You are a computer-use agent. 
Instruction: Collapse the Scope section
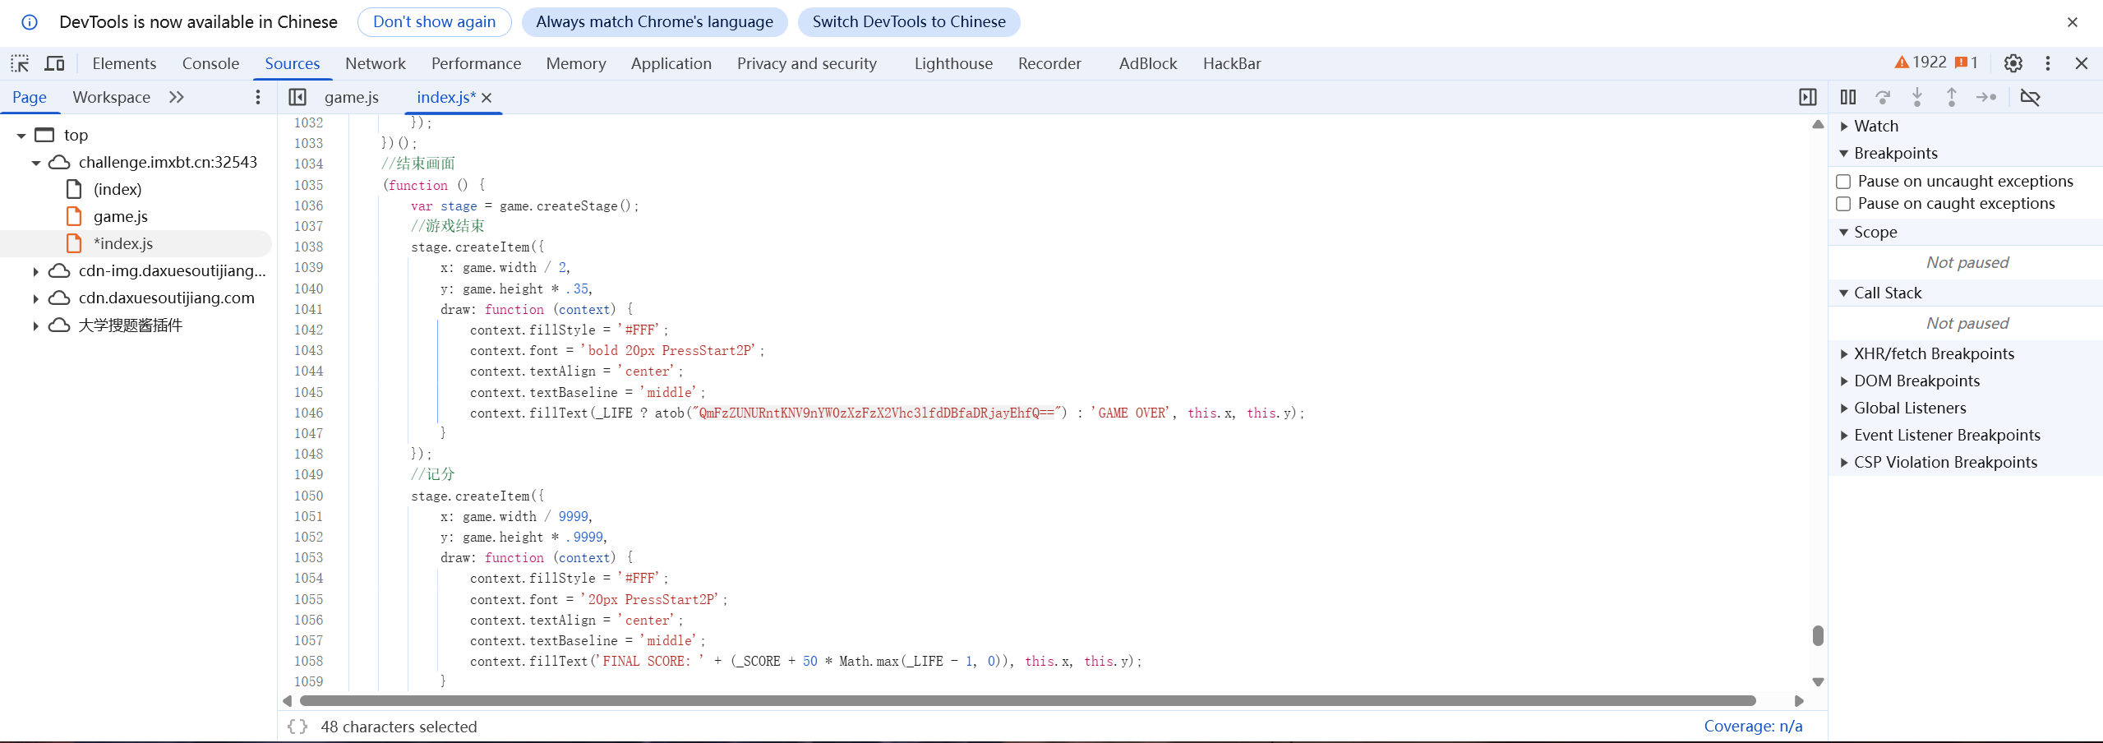(x=1843, y=232)
